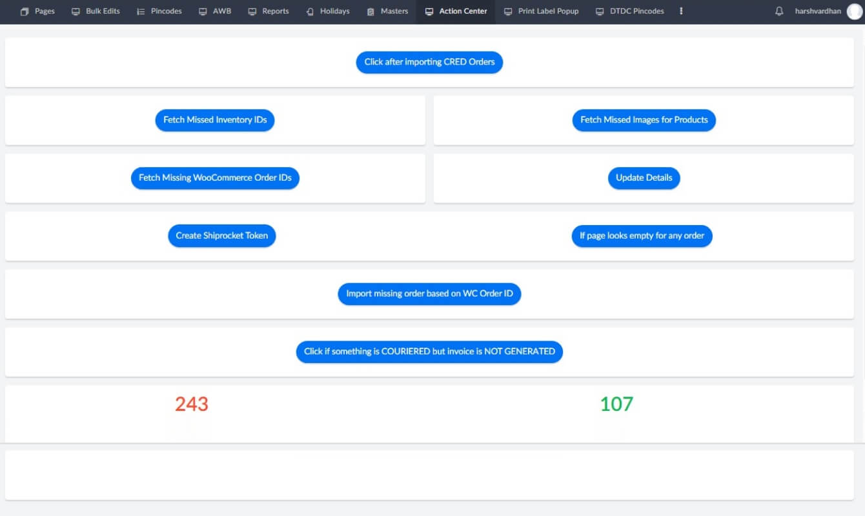Open the Masters menu item

click(x=388, y=12)
